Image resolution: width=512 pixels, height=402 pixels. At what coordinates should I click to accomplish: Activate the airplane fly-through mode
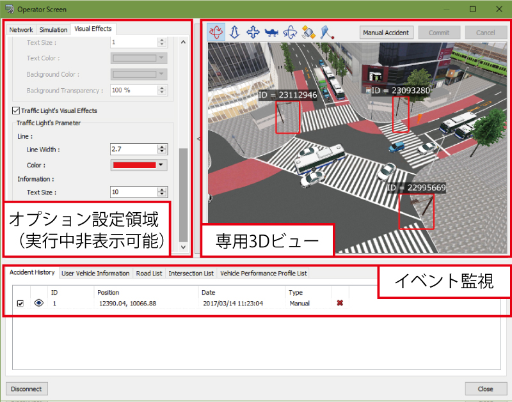[271, 32]
